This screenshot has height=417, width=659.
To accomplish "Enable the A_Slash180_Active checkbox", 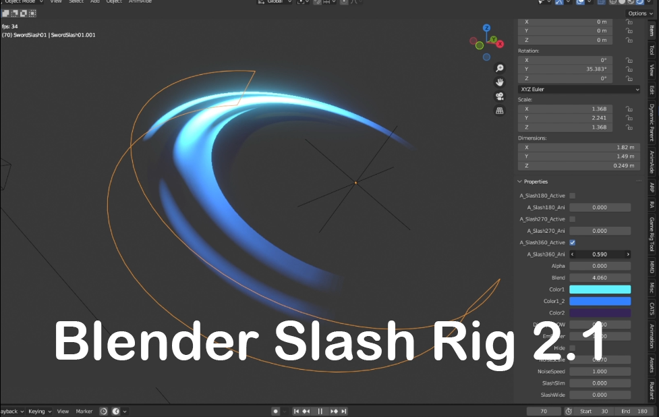I will (x=573, y=196).
